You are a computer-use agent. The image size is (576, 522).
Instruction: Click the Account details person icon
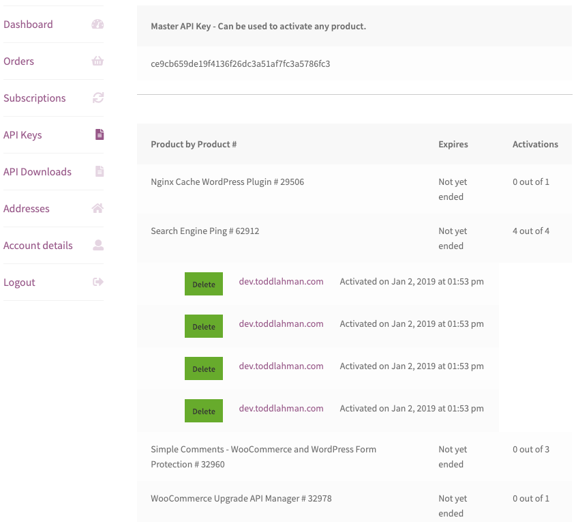pyautogui.click(x=97, y=245)
